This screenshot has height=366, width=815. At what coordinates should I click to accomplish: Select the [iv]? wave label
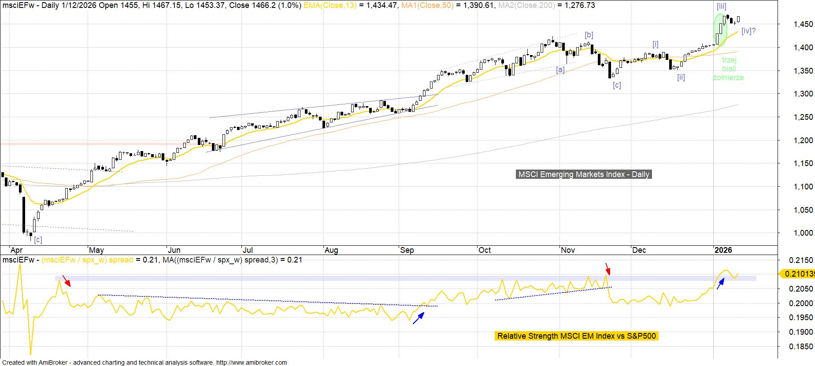748,31
